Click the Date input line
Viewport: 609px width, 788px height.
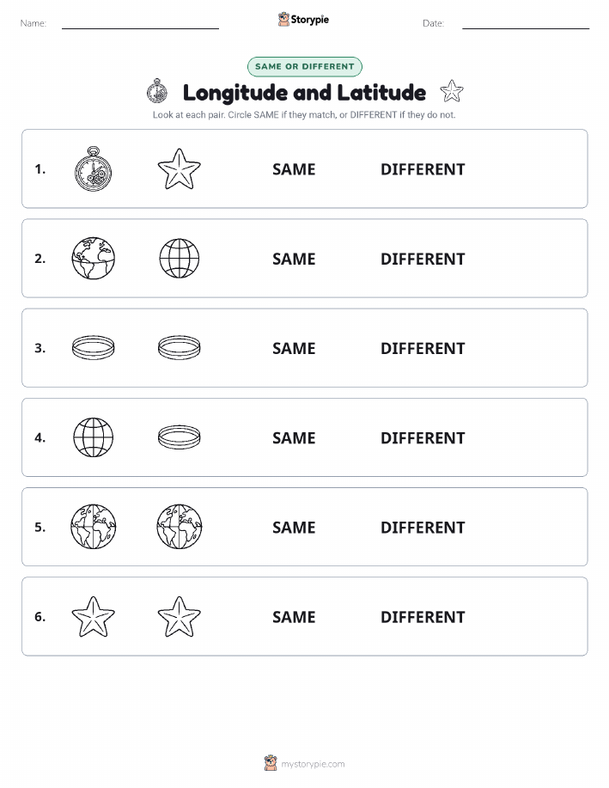pos(526,24)
